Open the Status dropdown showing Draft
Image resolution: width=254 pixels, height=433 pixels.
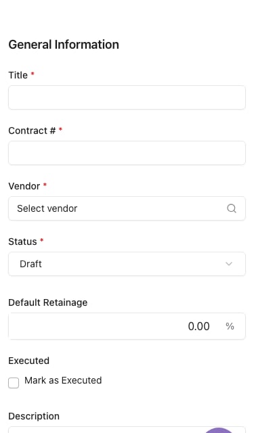[x=127, y=264]
